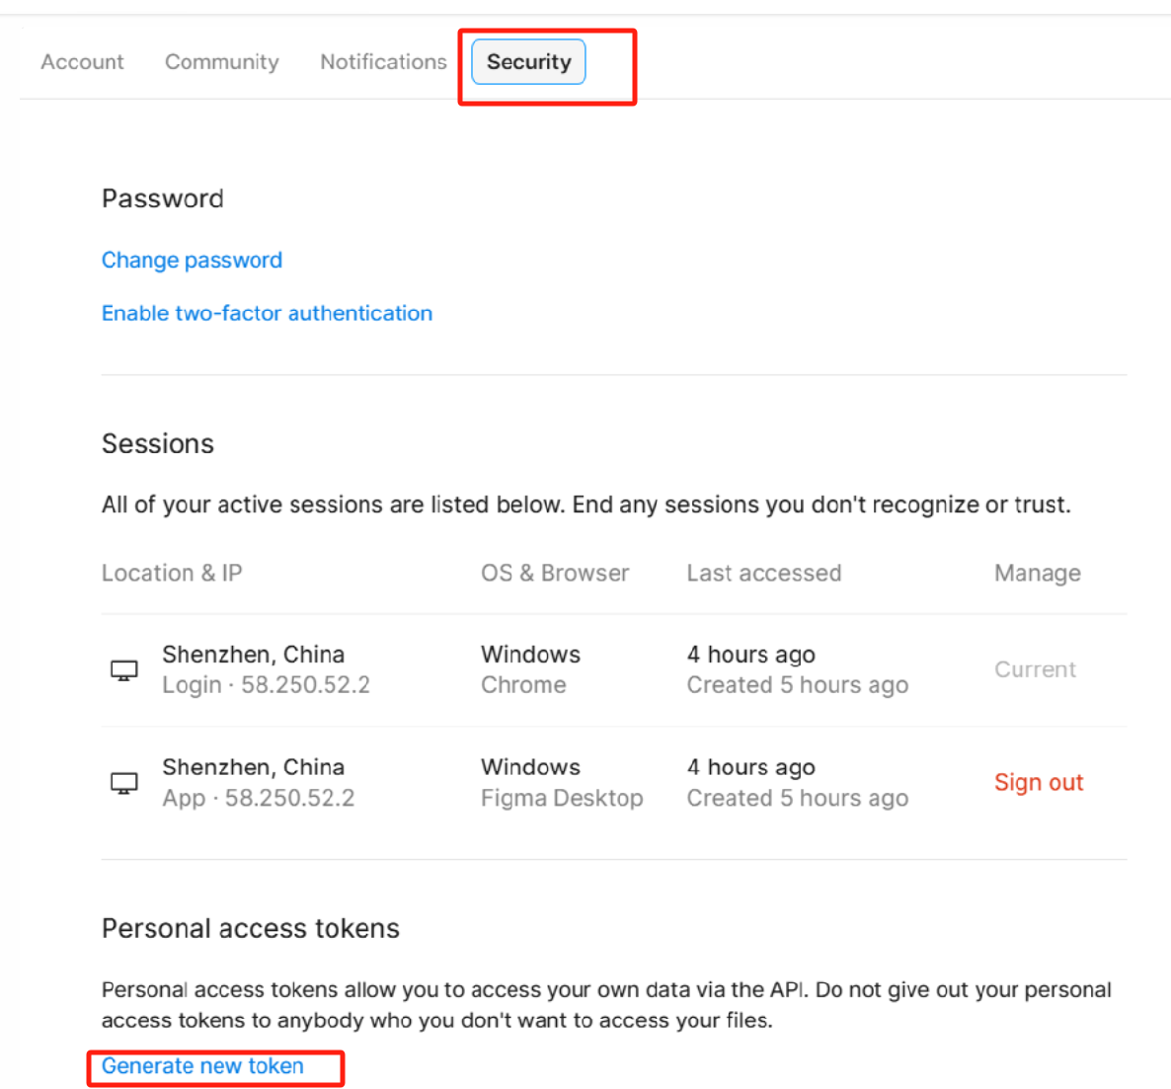Open the Notifications tab
Screen dimensions: 1171x1089
[x=383, y=62]
